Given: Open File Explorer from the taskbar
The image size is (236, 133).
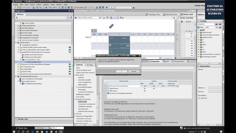Looking at the screenshot, I should click(37, 132).
